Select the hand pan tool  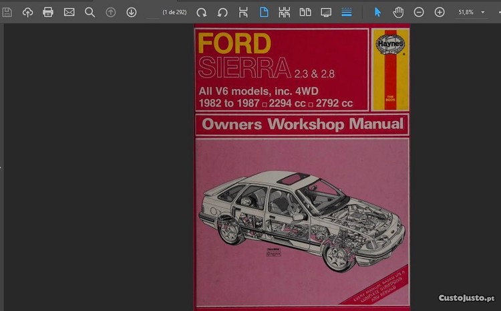click(398, 12)
